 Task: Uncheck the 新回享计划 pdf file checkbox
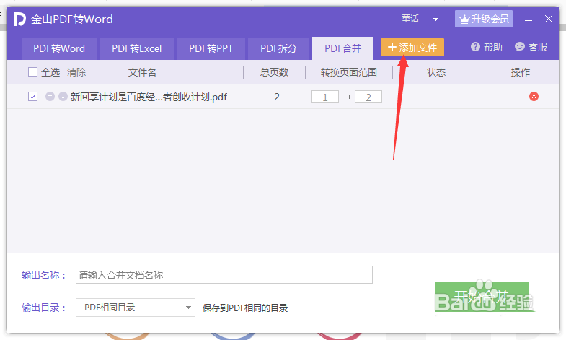coord(33,97)
